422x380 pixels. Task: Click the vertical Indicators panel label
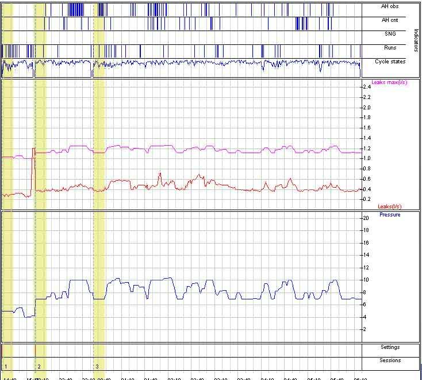point(415,39)
